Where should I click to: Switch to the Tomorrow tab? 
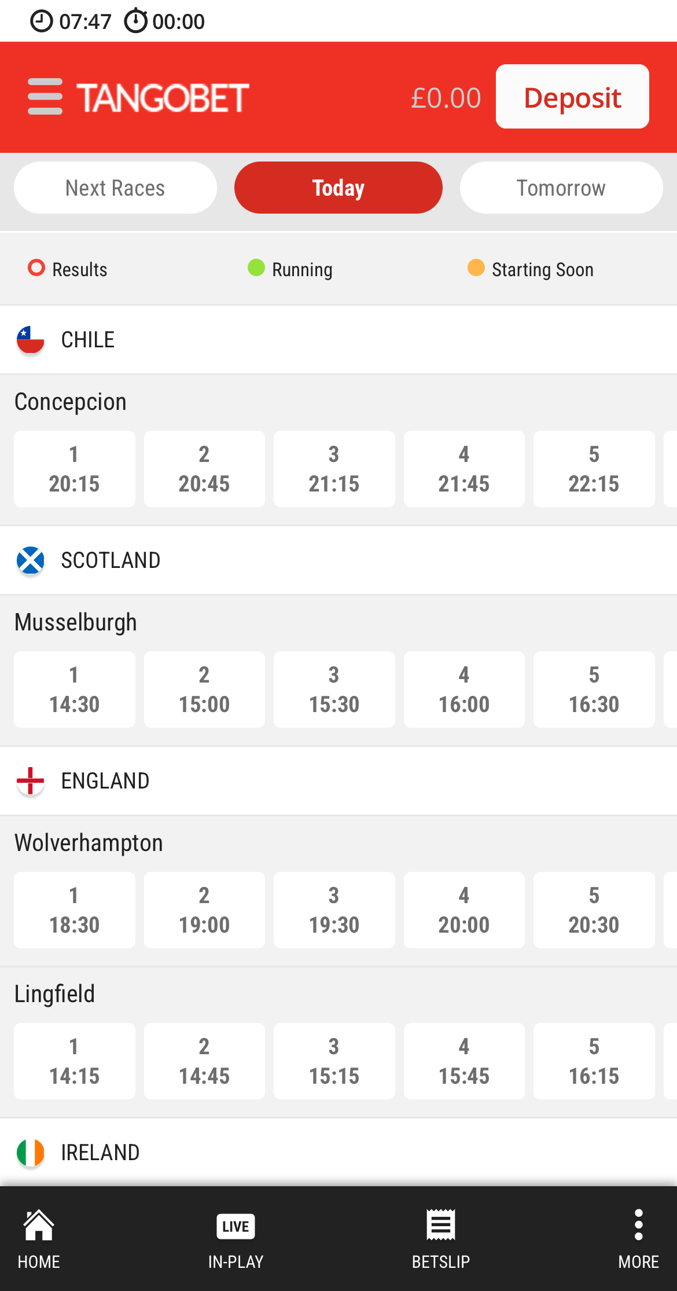point(561,188)
